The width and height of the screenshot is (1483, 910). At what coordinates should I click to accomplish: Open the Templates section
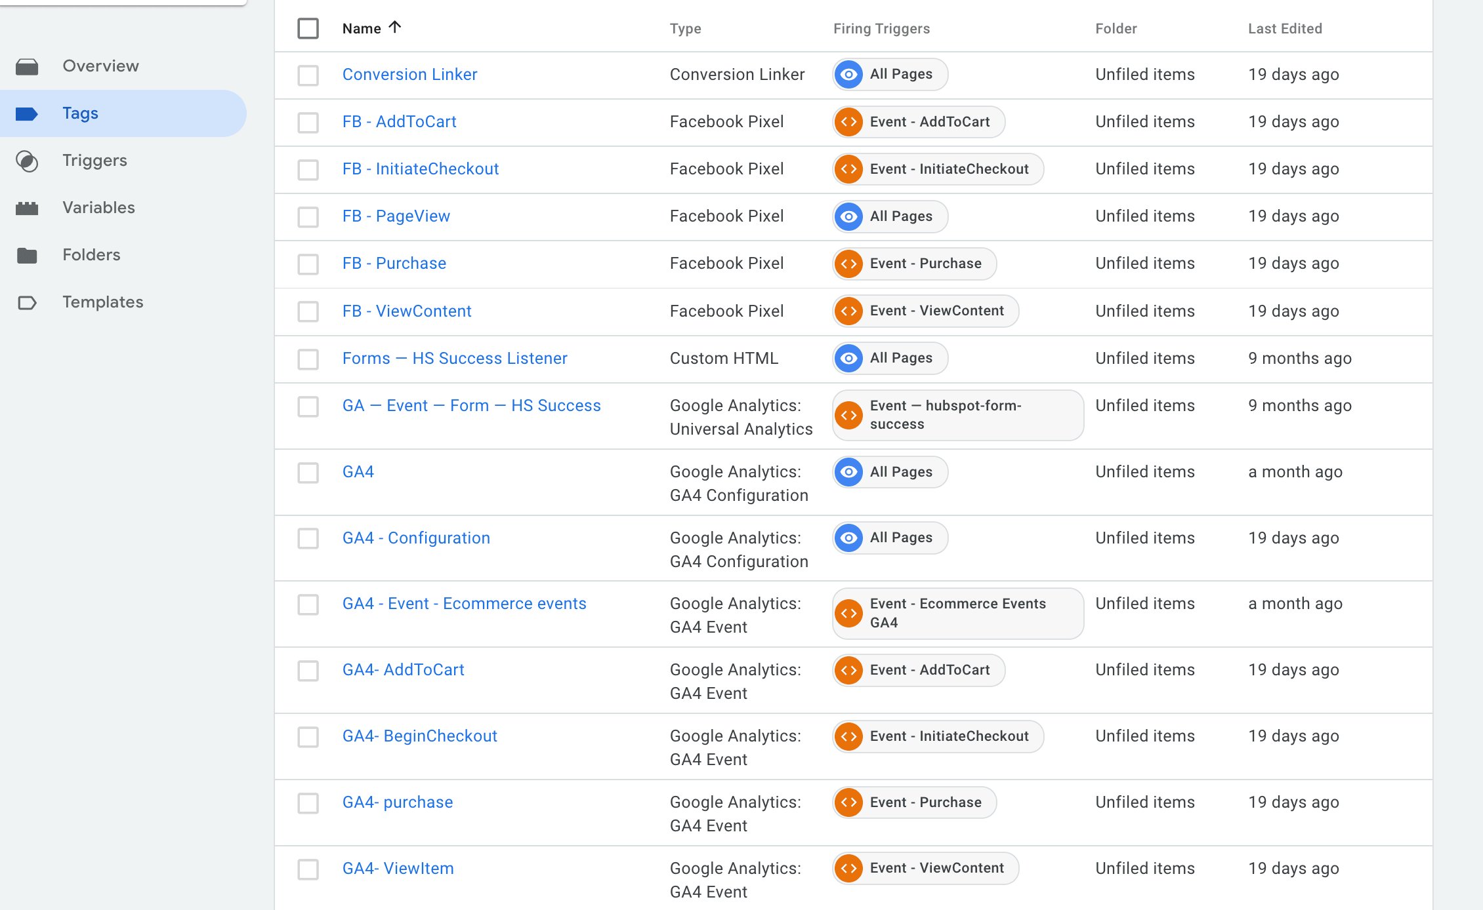(x=102, y=302)
